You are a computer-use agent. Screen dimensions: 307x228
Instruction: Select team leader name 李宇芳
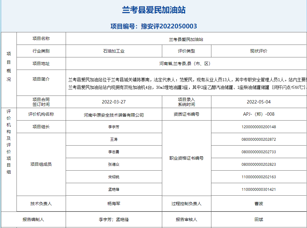[x=114, y=127]
